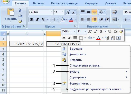Select the Format Painter brush in the ribbon
Viewport: 131px width, 94px height.
20,21
